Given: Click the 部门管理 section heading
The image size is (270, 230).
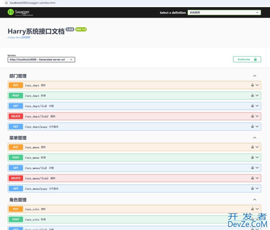Looking at the screenshot, I should tap(18, 76).
